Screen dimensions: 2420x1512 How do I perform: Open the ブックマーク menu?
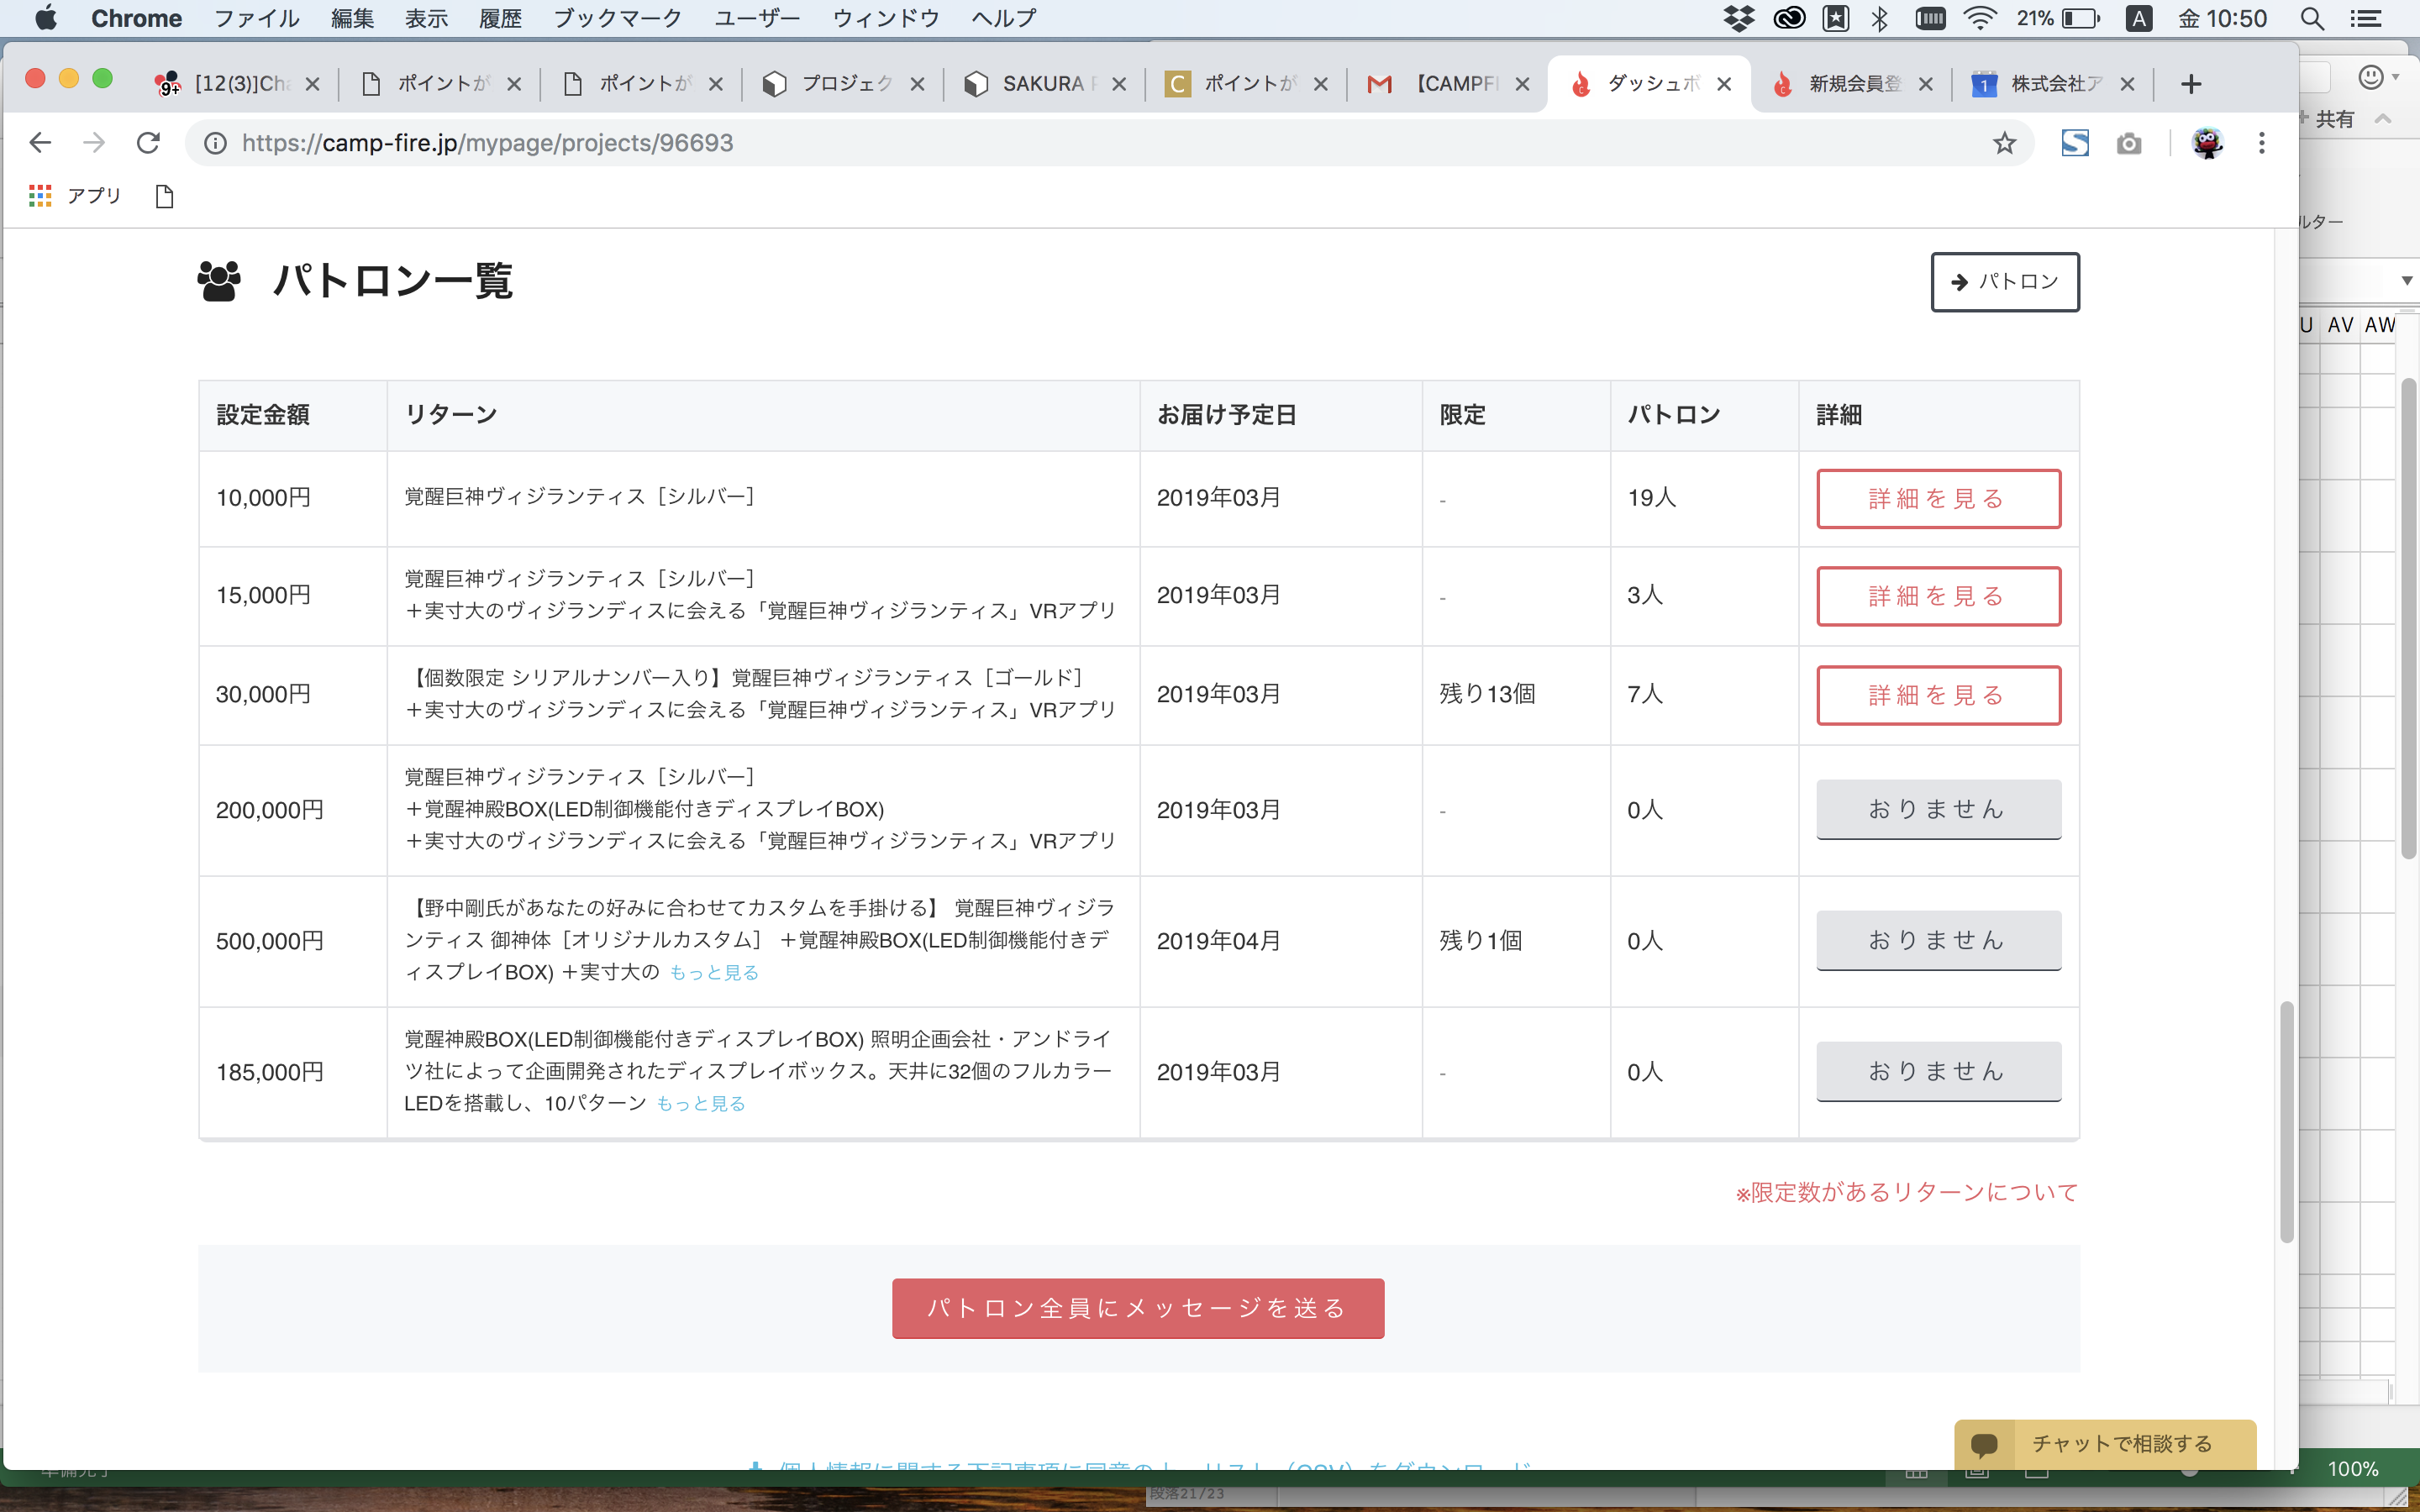click(617, 18)
